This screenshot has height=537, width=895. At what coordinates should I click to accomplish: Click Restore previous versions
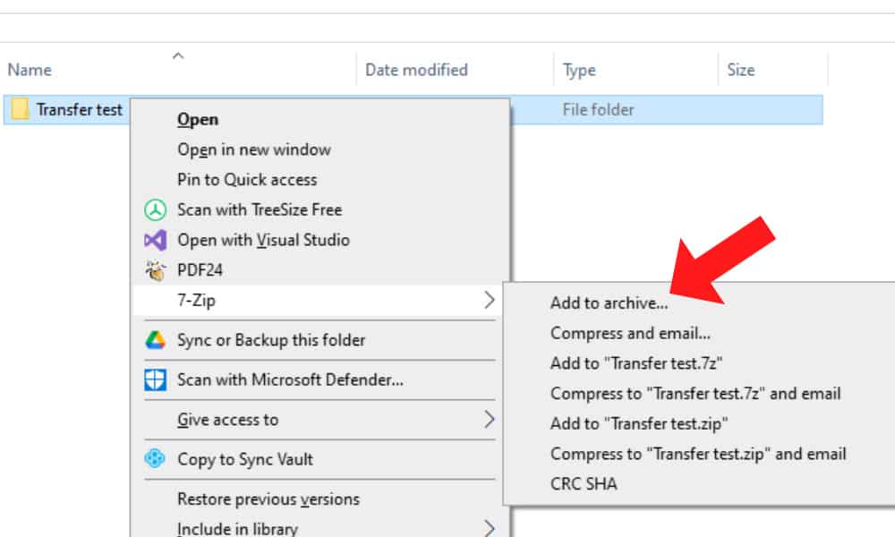(x=268, y=499)
